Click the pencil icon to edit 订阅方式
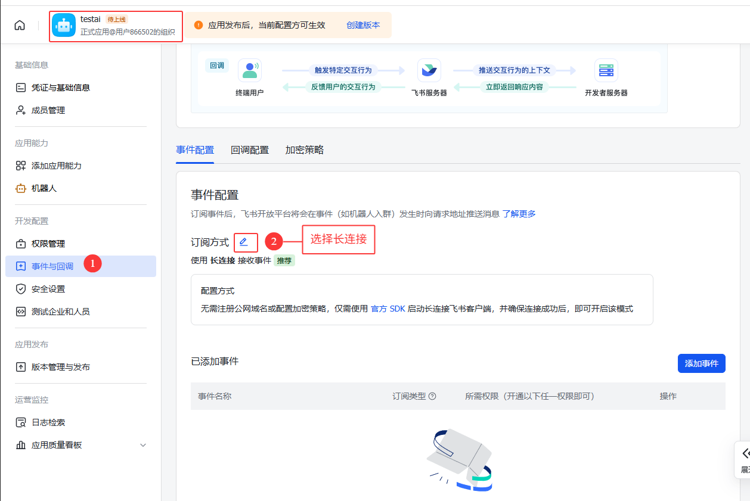The height and width of the screenshot is (501, 750). point(244,241)
